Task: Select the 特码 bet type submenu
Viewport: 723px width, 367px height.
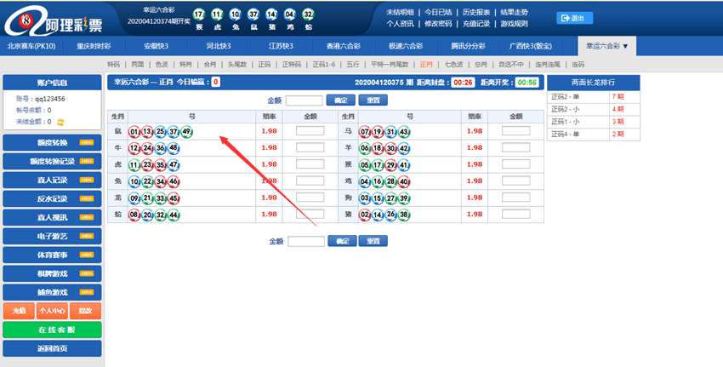Action: (113, 64)
